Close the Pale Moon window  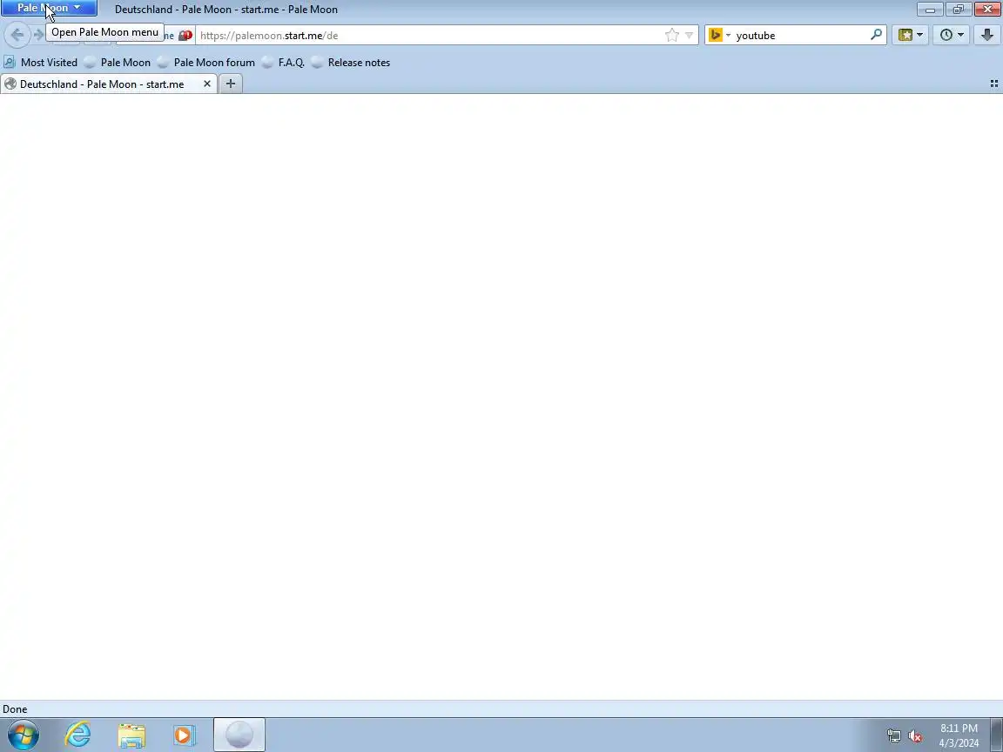tap(987, 9)
